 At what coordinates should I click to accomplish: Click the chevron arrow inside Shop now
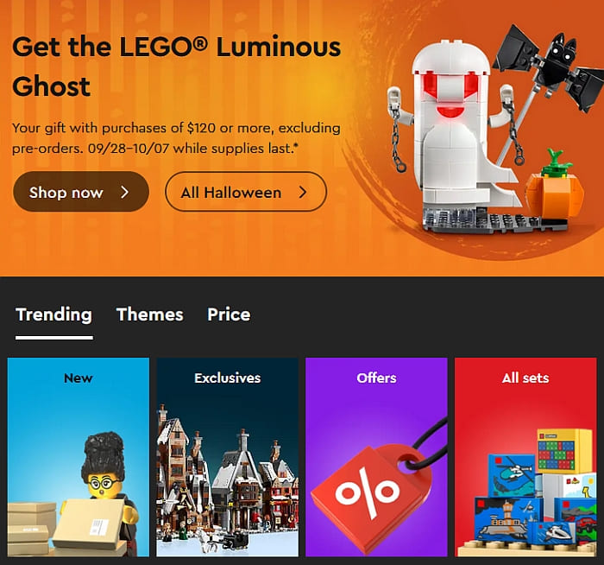124,192
